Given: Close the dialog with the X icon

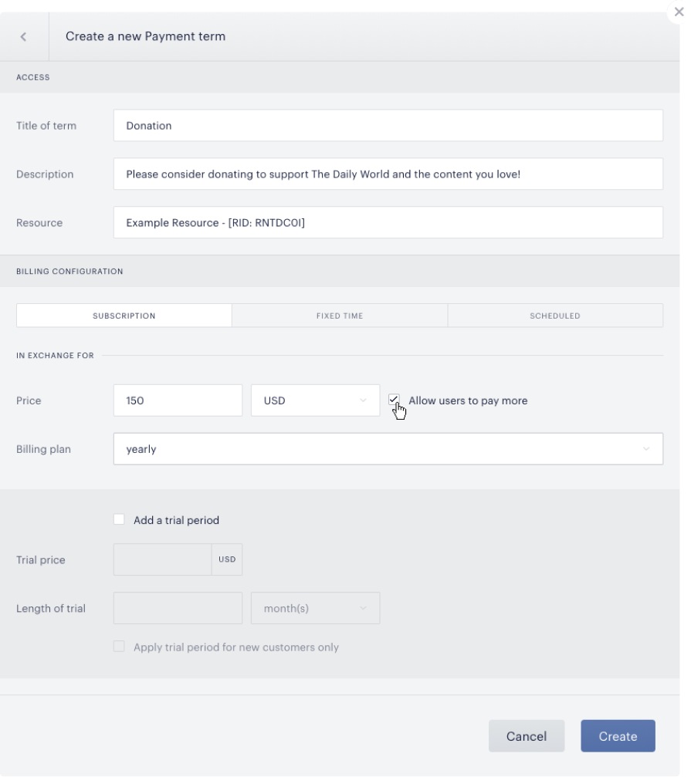Looking at the screenshot, I should [x=679, y=12].
